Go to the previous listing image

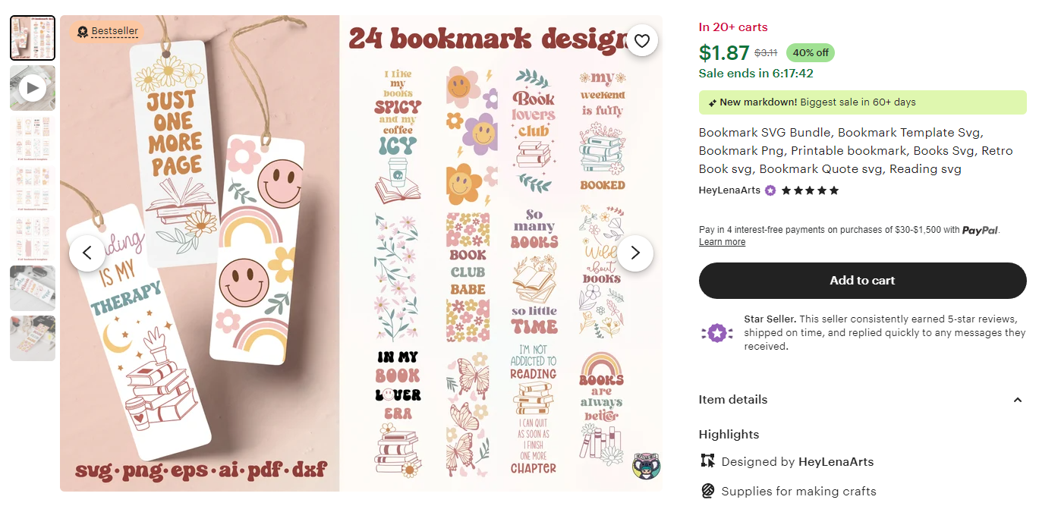tap(87, 253)
